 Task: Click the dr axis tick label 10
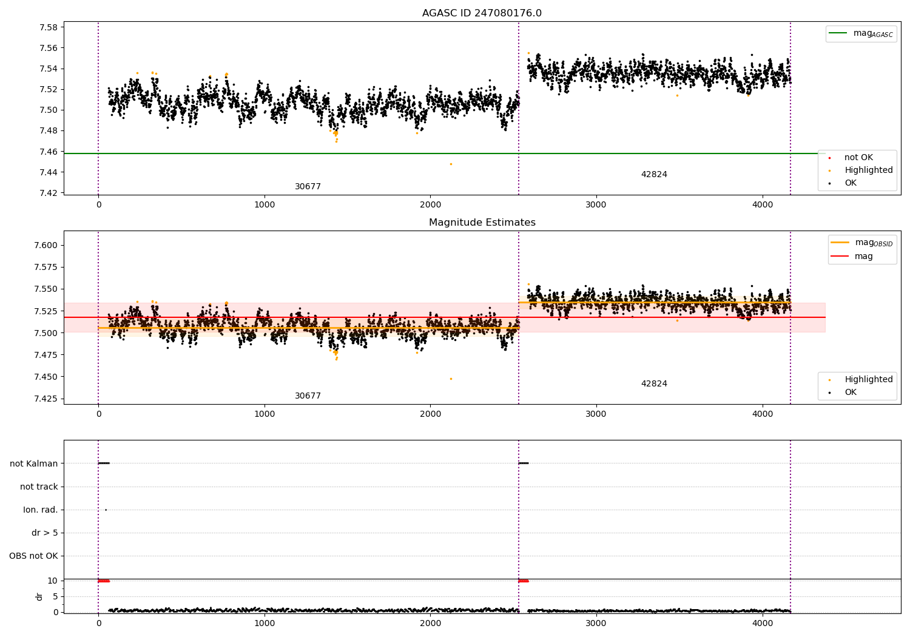(x=53, y=581)
